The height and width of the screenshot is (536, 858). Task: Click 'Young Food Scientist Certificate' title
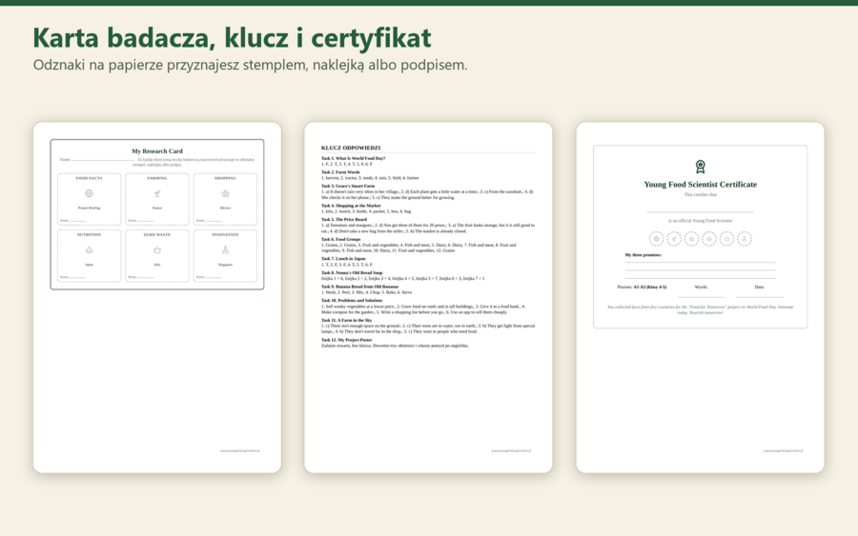pos(700,185)
